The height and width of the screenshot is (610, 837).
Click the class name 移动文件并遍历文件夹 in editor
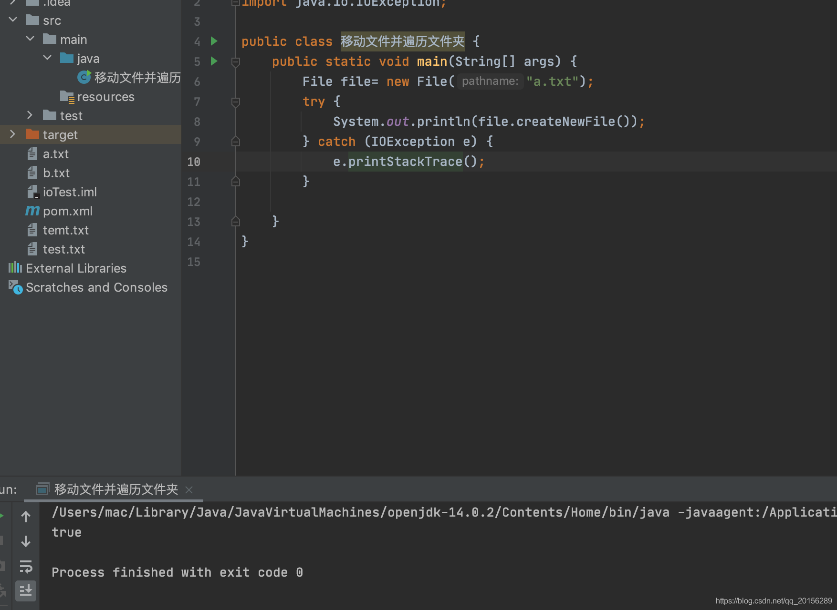tap(402, 41)
